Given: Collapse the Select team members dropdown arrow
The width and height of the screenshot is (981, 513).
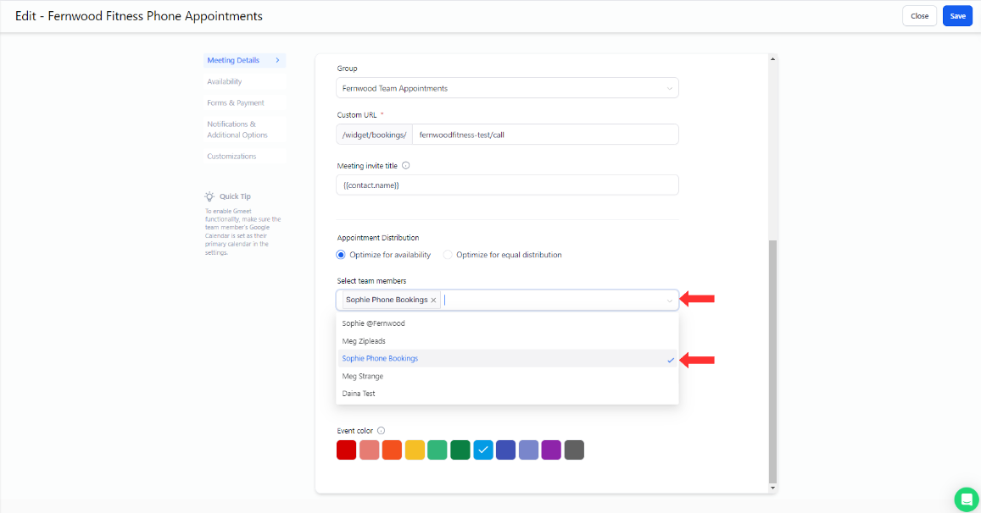Looking at the screenshot, I should 670,301.
